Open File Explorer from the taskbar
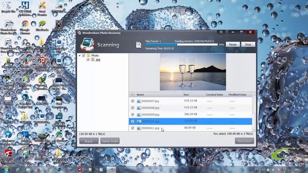Image resolution: width=308 pixels, height=173 pixels. pyautogui.click(x=28, y=170)
